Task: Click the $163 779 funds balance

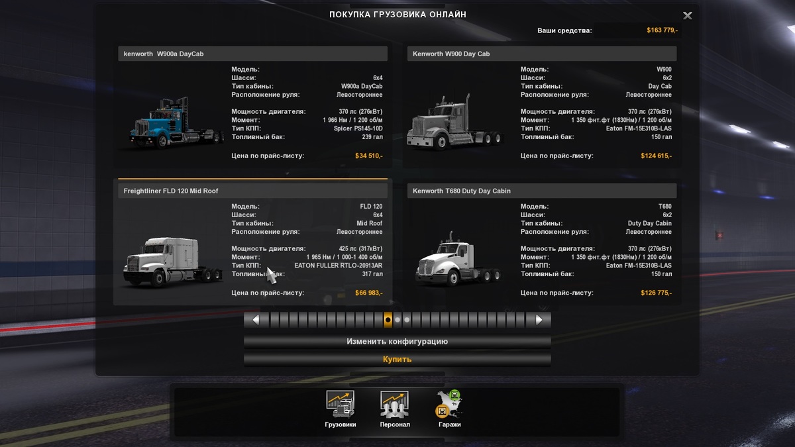Action: pos(662,30)
